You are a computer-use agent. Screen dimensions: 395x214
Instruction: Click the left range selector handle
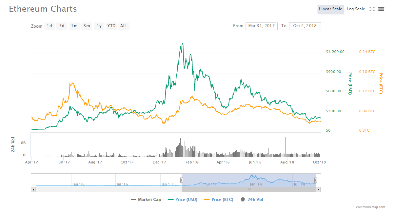(182, 180)
